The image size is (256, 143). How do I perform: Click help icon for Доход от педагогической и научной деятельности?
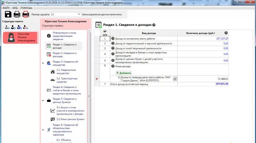pos(113,43)
